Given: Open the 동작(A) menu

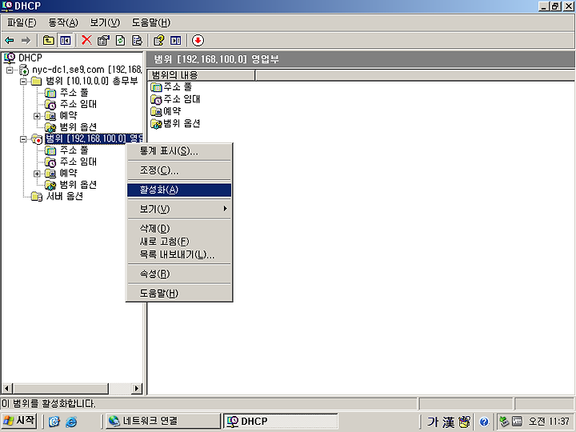Looking at the screenshot, I should pos(63,22).
